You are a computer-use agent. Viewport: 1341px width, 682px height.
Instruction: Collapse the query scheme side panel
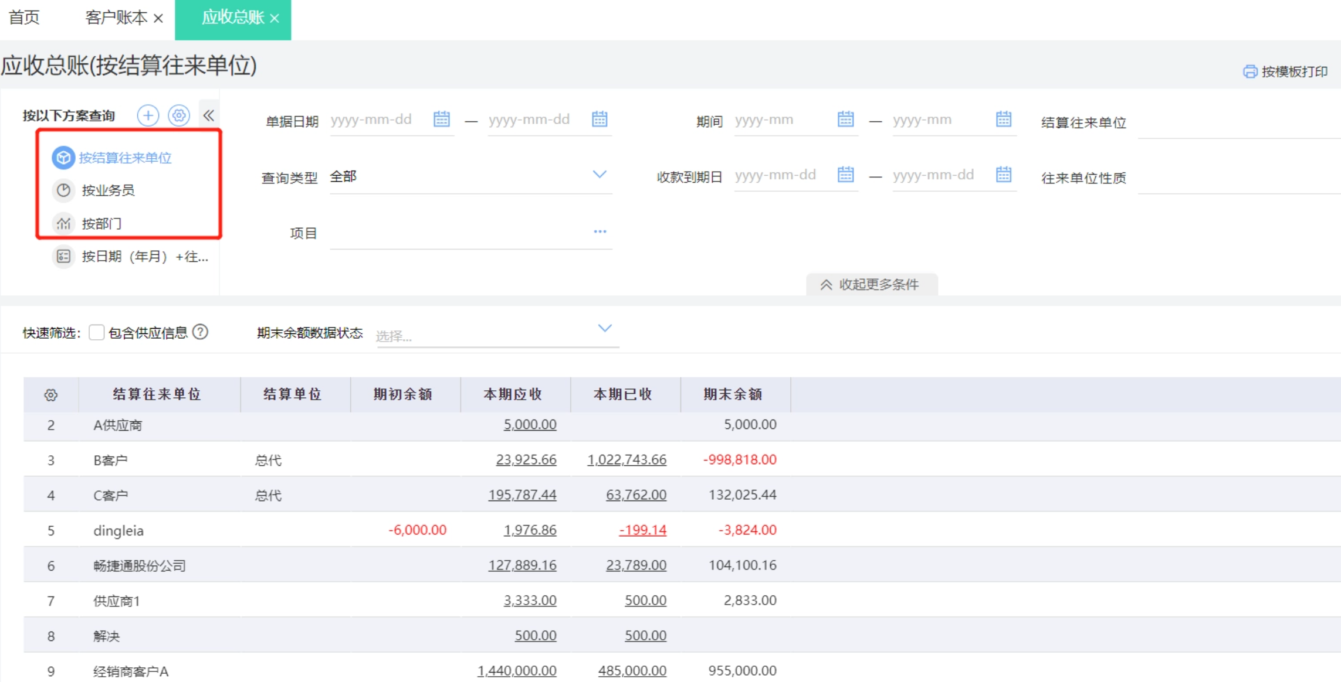(209, 115)
